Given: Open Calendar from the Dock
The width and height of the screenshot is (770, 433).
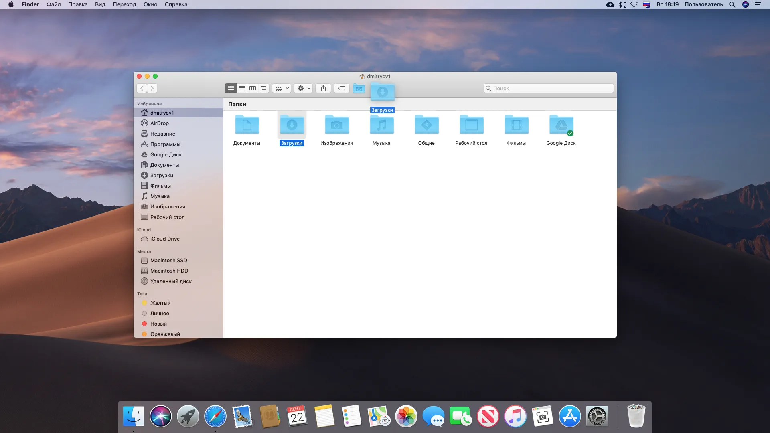Looking at the screenshot, I should pyautogui.click(x=297, y=416).
